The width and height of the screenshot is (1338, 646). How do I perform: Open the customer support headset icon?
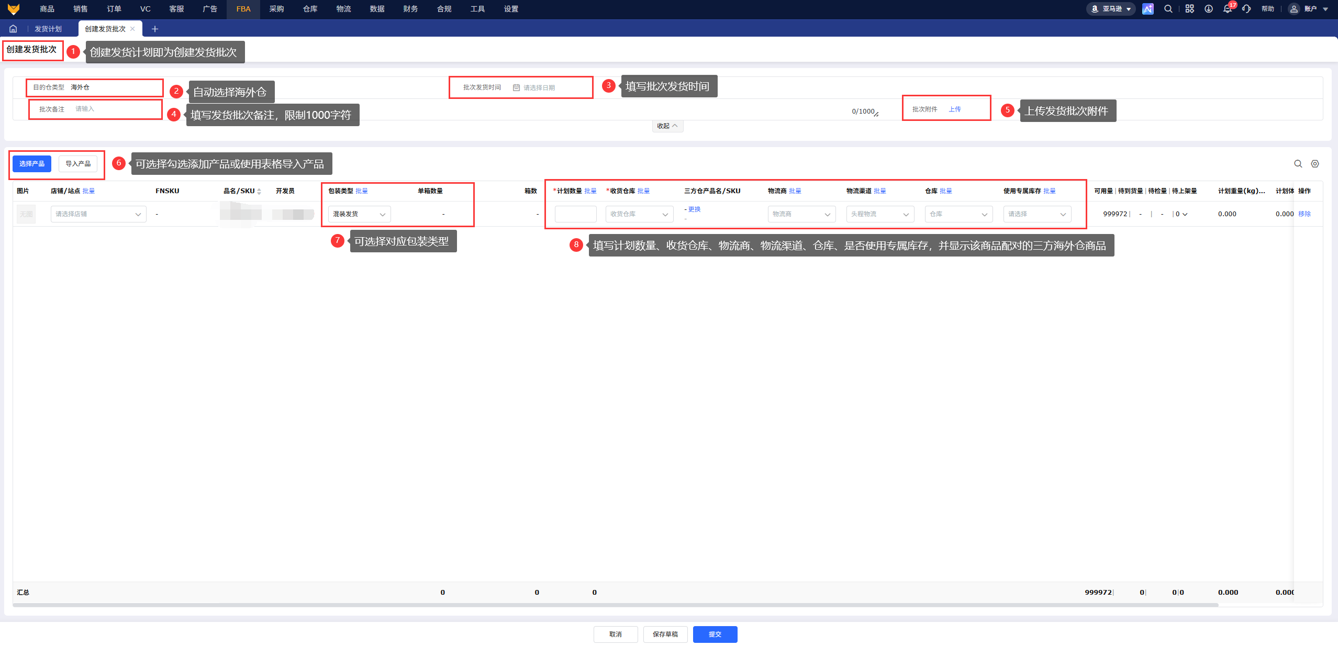(x=1246, y=9)
